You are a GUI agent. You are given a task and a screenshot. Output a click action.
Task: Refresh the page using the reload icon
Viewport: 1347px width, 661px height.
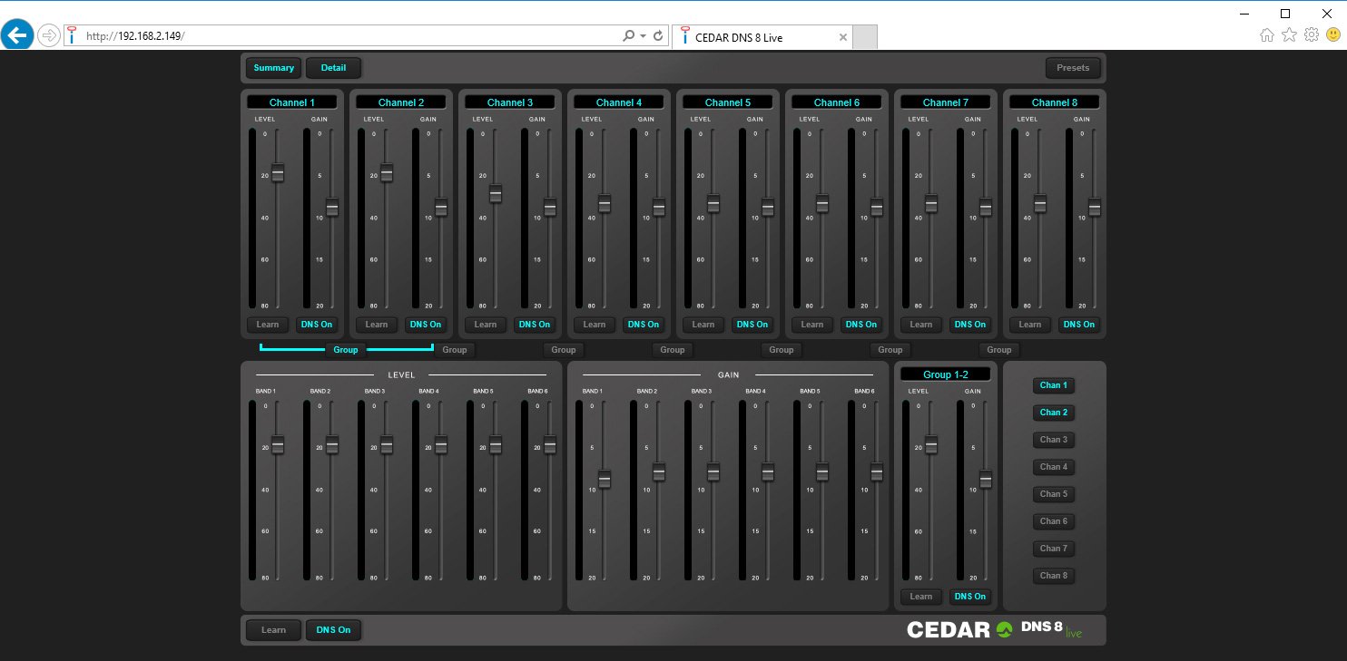pyautogui.click(x=658, y=36)
